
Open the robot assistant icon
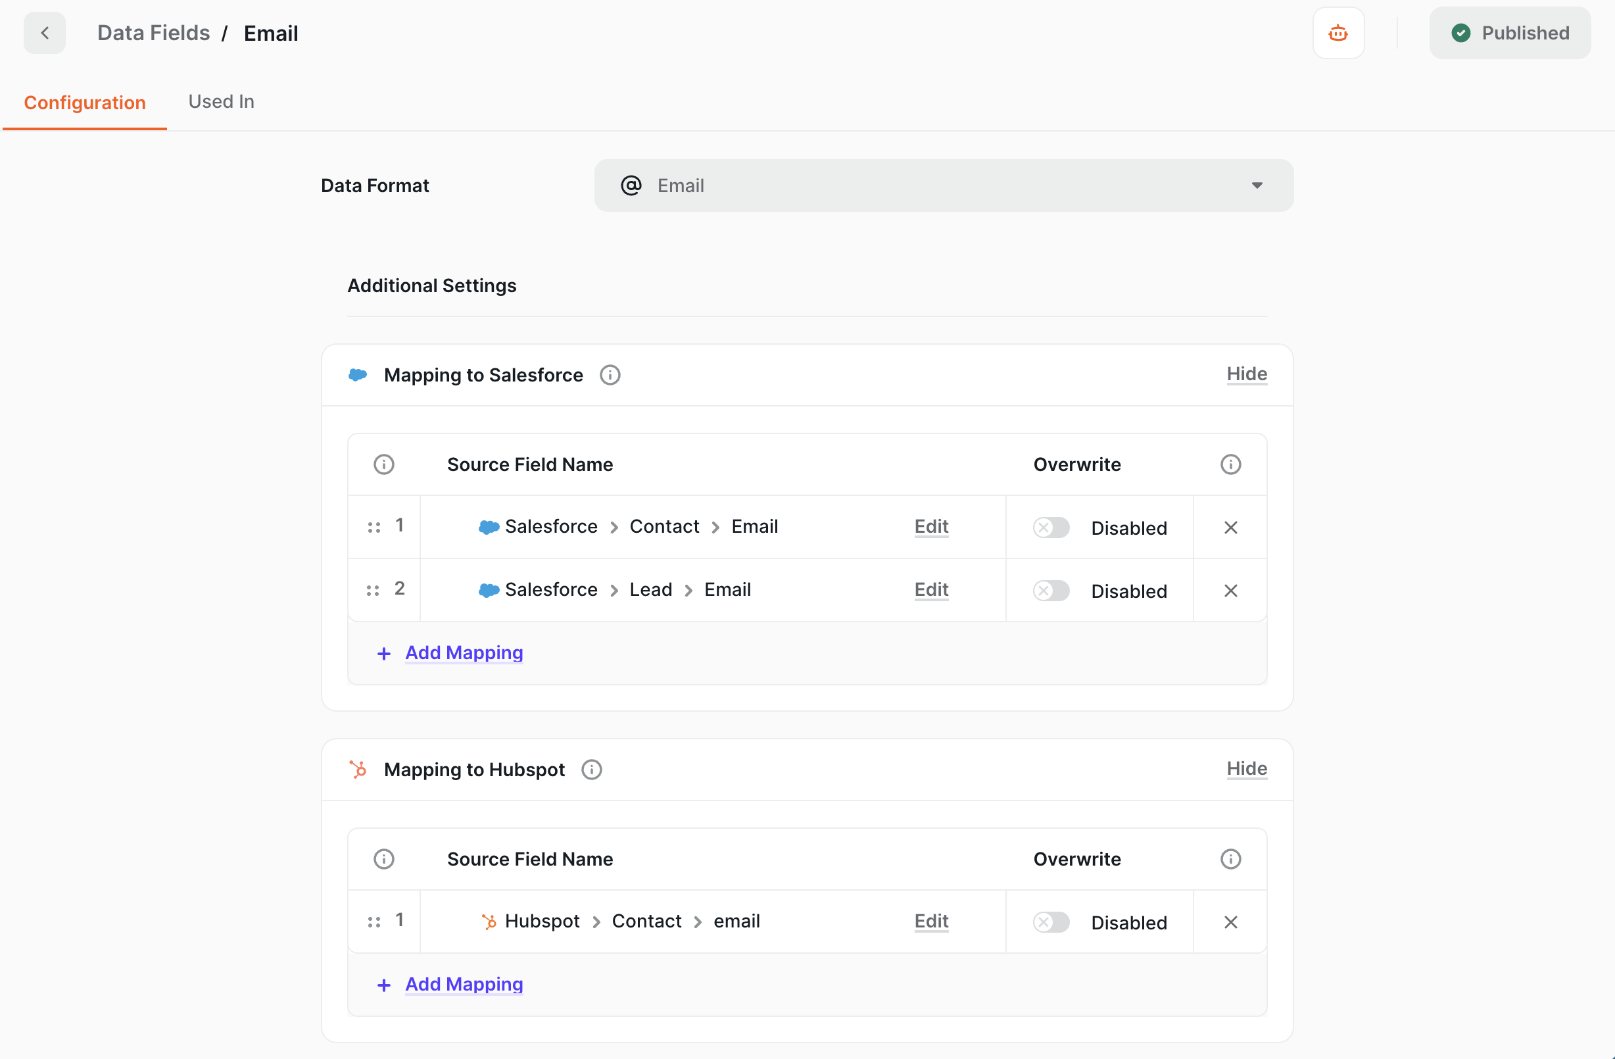pyautogui.click(x=1338, y=33)
